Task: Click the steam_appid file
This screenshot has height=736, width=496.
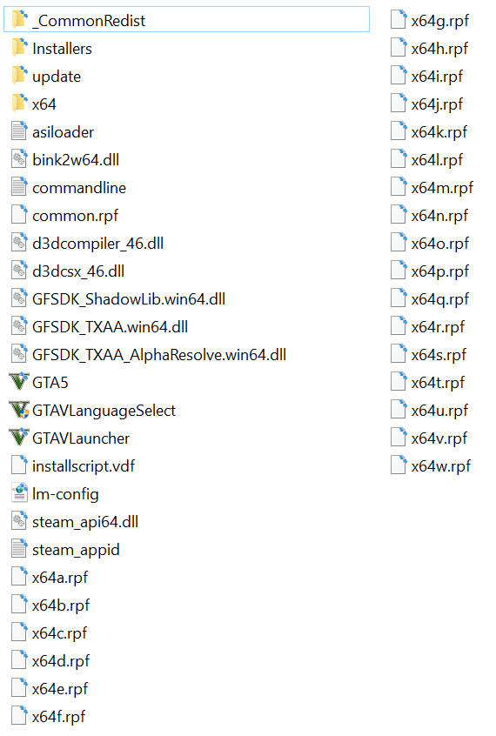Action: click(65, 549)
